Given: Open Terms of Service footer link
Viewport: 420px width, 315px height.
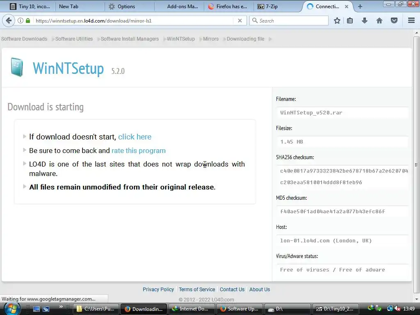Looking at the screenshot, I should point(197,289).
